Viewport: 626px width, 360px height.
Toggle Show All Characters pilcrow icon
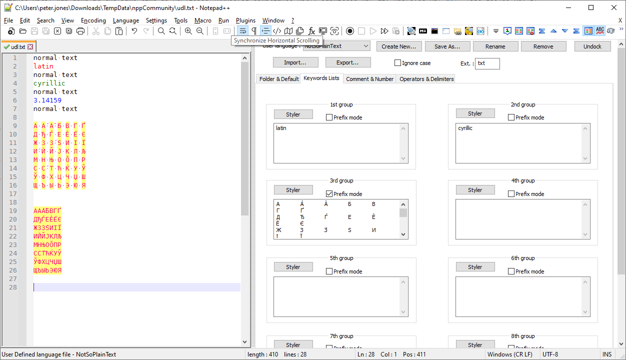tap(254, 31)
